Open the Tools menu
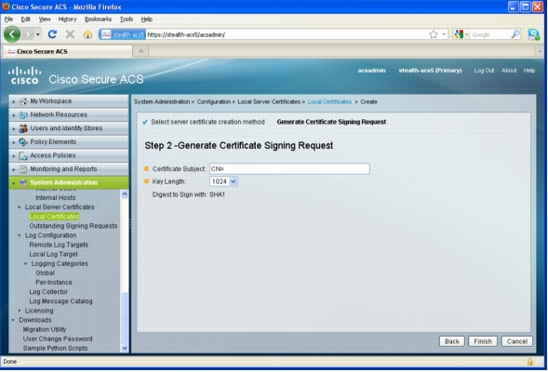The height and width of the screenshot is (372, 548). (127, 20)
